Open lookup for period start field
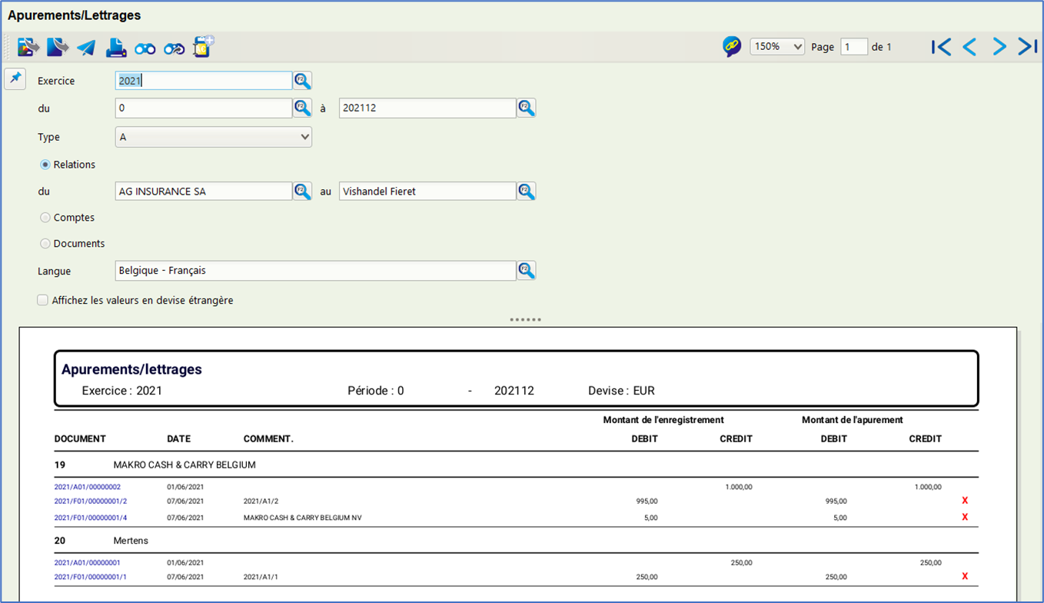The image size is (1044, 603). coord(302,108)
